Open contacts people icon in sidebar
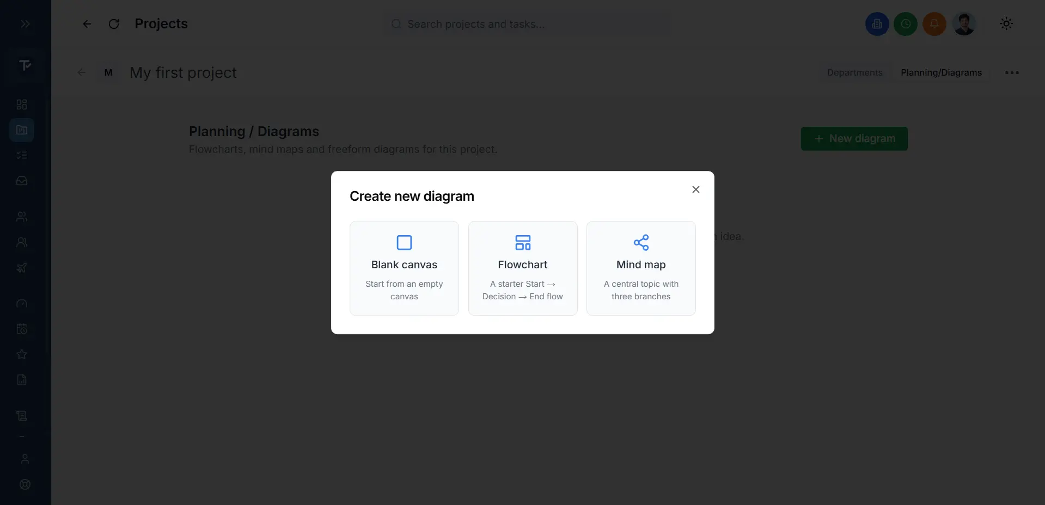1045x505 pixels. [22, 242]
